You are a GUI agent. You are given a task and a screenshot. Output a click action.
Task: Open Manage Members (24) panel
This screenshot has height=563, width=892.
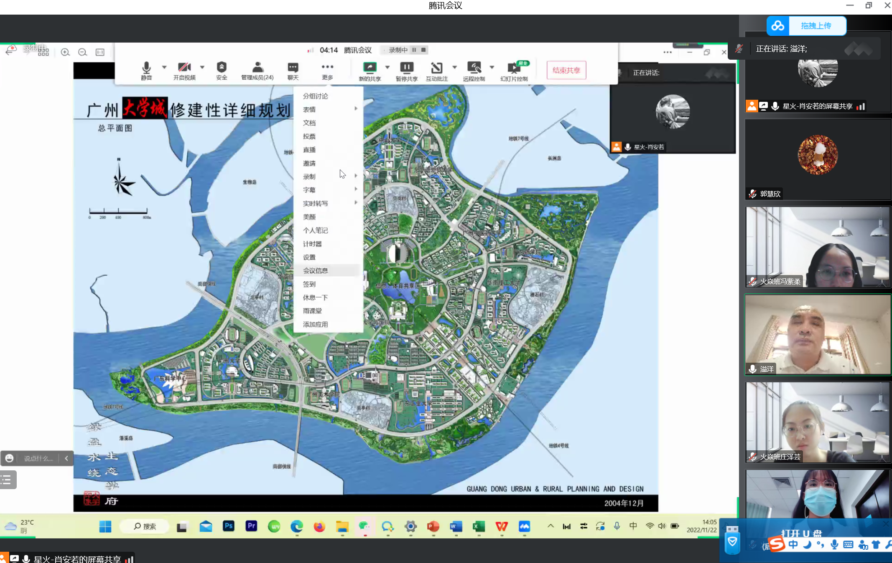point(257,68)
